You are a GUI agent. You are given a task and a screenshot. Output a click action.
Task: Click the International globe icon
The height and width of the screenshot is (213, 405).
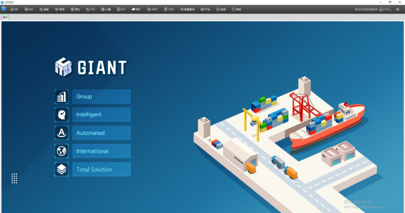(61, 151)
